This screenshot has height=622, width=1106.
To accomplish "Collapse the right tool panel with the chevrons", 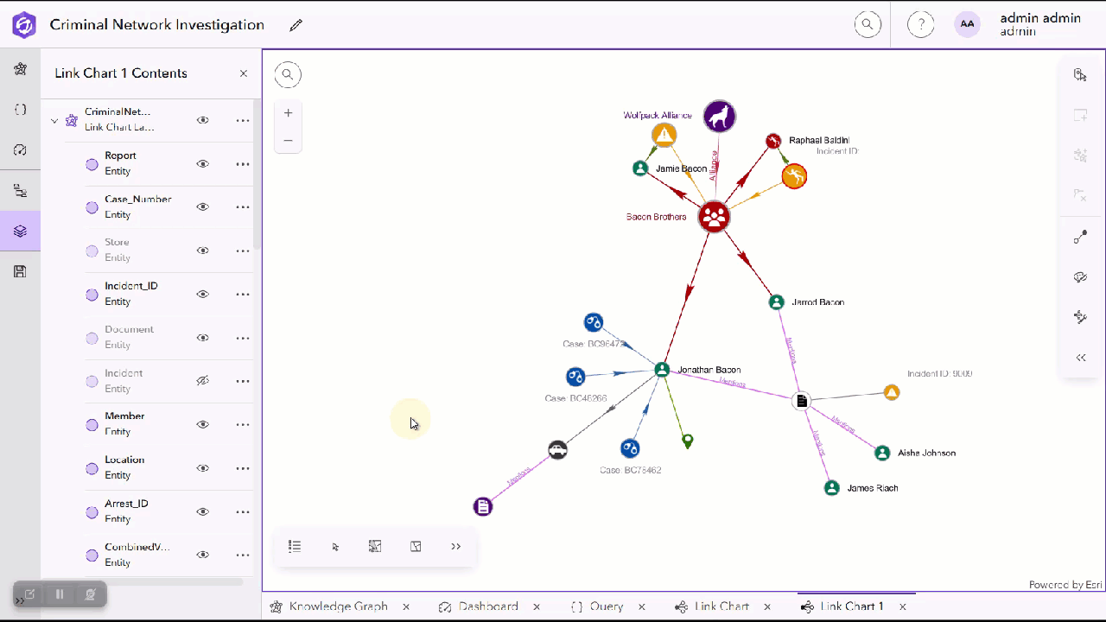I will pos(1080,357).
